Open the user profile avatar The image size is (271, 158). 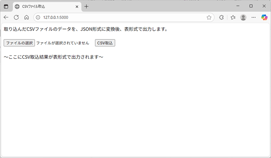coord(243,17)
